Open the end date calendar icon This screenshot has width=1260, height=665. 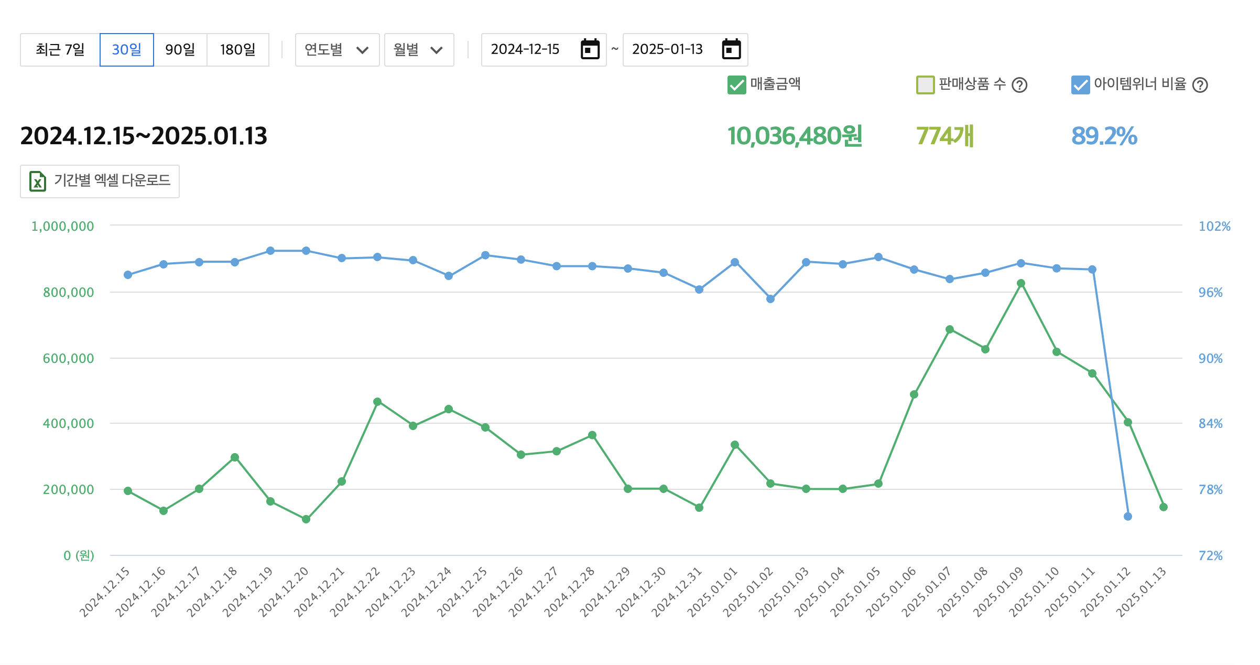click(731, 50)
